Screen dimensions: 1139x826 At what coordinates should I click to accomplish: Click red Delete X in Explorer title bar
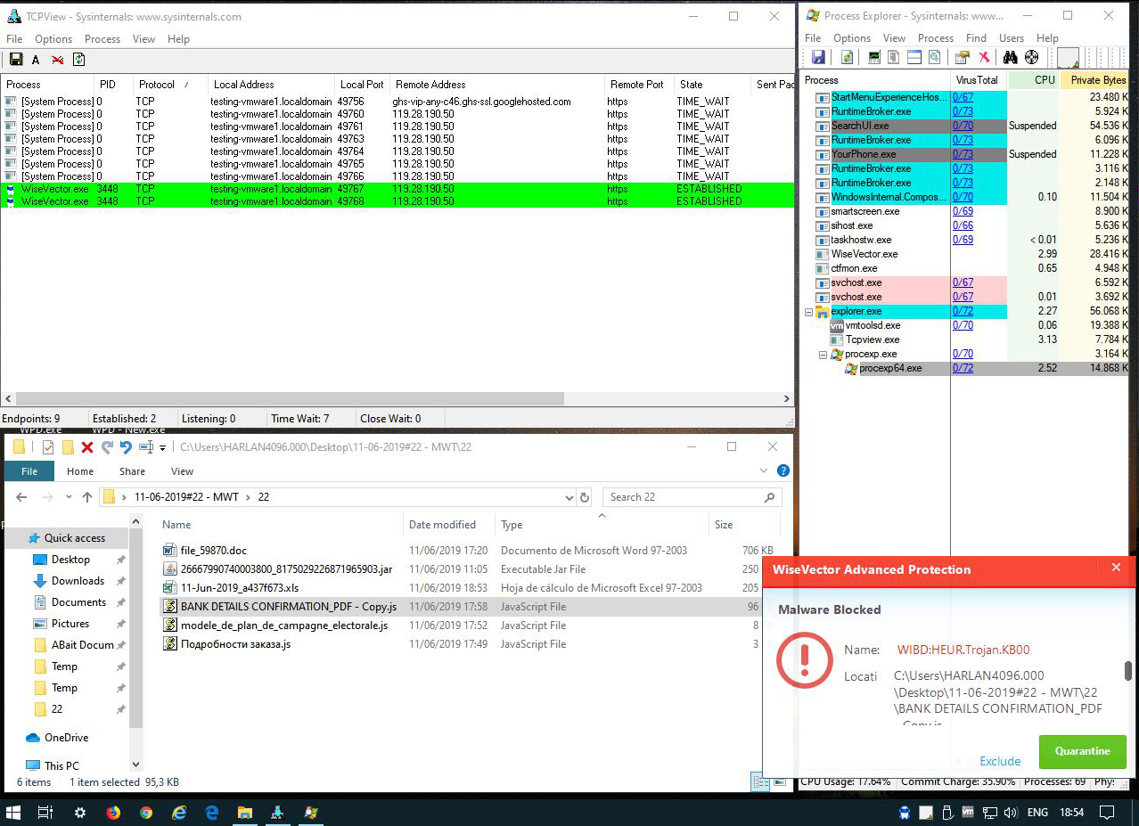pos(87,446)
